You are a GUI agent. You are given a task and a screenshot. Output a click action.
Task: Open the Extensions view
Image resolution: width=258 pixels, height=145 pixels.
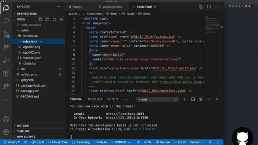(6, 73)
